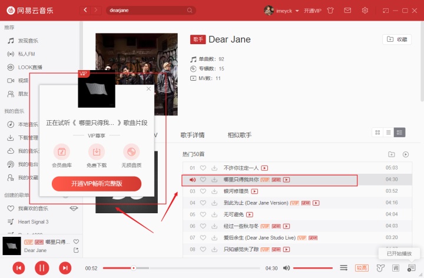Click the now-playing album thumbnail
Viewport: 424px width, 278px height.
click(12, 246)
